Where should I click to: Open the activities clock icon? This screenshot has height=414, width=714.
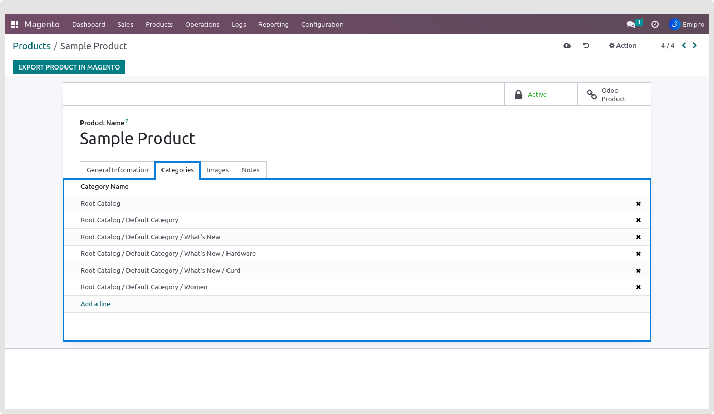[655, 24]
